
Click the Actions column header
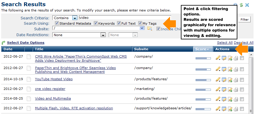click(222, 49)
